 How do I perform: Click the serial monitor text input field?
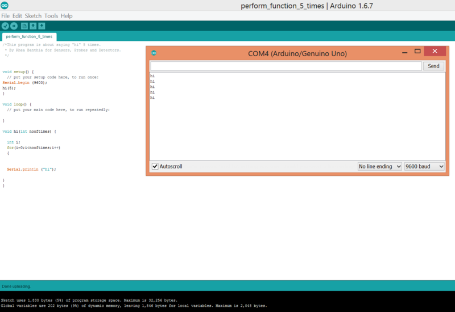pos(286,66)
